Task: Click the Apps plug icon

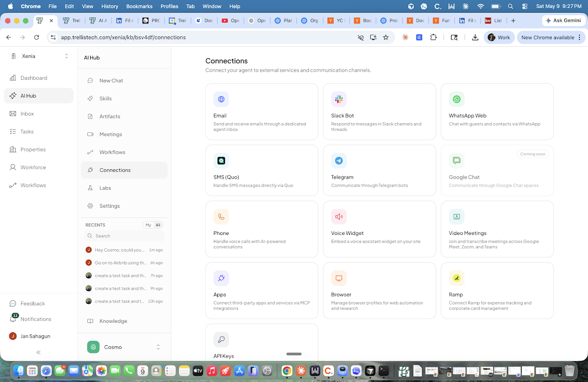Action: tap(221, 278)
